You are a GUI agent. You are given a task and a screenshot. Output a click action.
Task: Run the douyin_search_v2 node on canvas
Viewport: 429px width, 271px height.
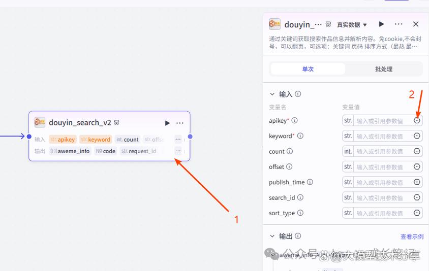167,123
